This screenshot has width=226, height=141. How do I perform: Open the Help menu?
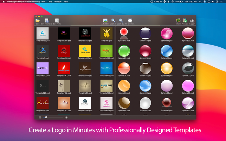[x=66, y=2]
